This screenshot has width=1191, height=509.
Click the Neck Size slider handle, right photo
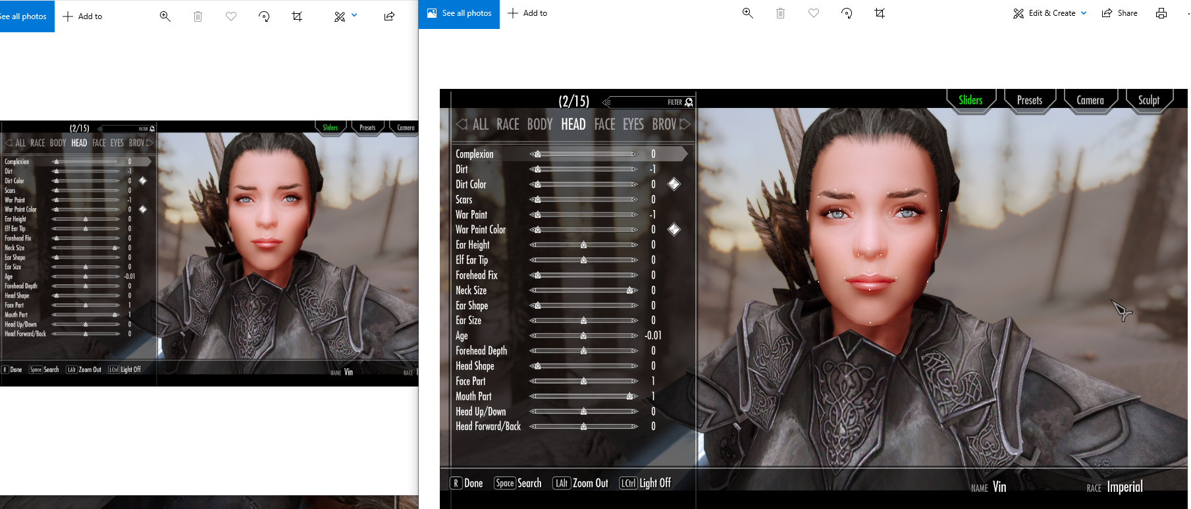(630, 290)
